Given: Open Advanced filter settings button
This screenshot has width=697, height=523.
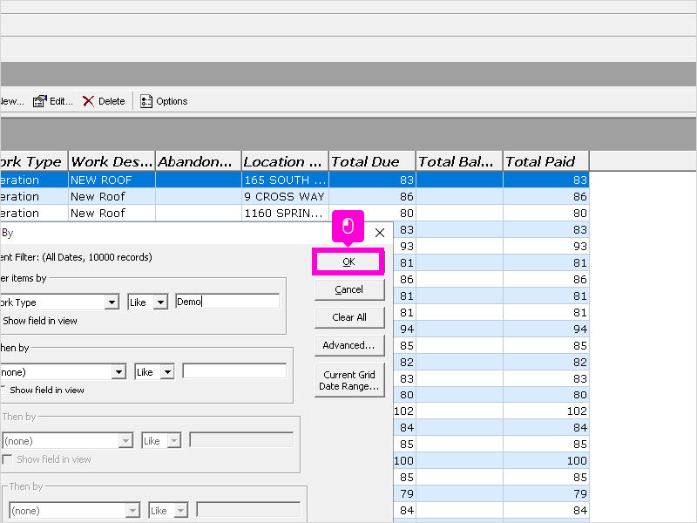Looking at the screenshot, I should pyautogui.click(x=349, y=345).
